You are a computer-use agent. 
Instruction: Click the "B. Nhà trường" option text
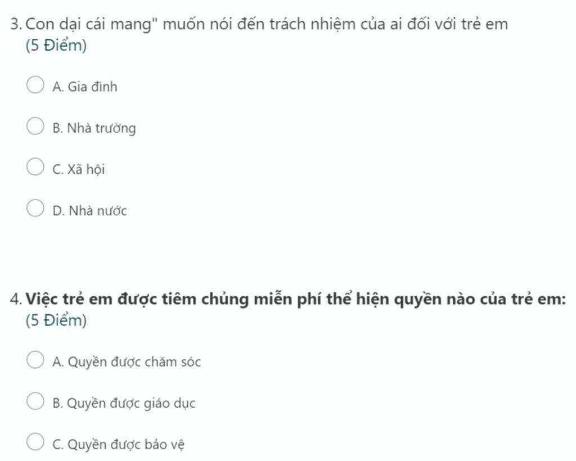94,129
